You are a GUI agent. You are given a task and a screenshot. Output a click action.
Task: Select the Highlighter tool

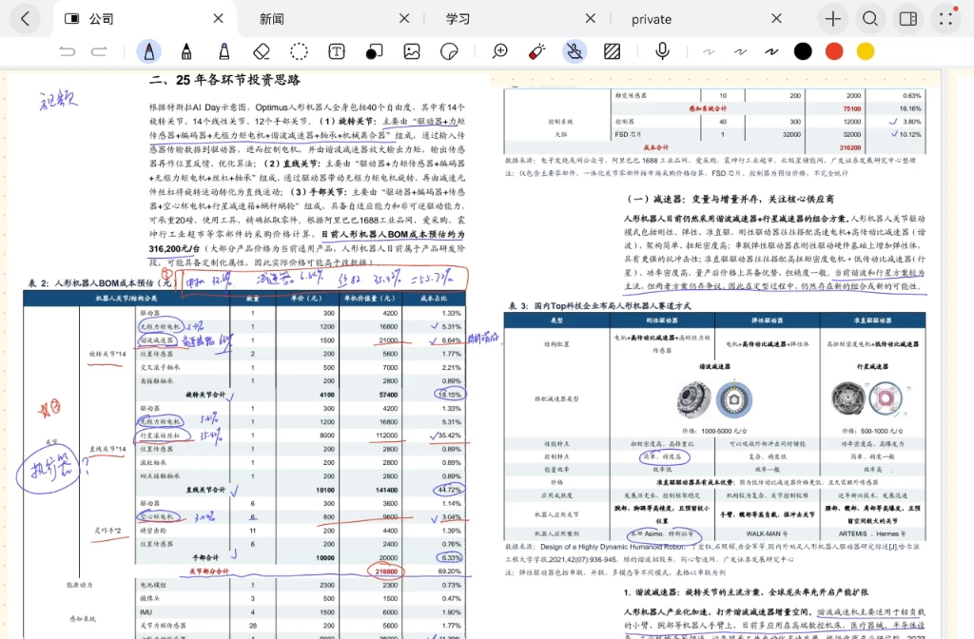[224, 51]
